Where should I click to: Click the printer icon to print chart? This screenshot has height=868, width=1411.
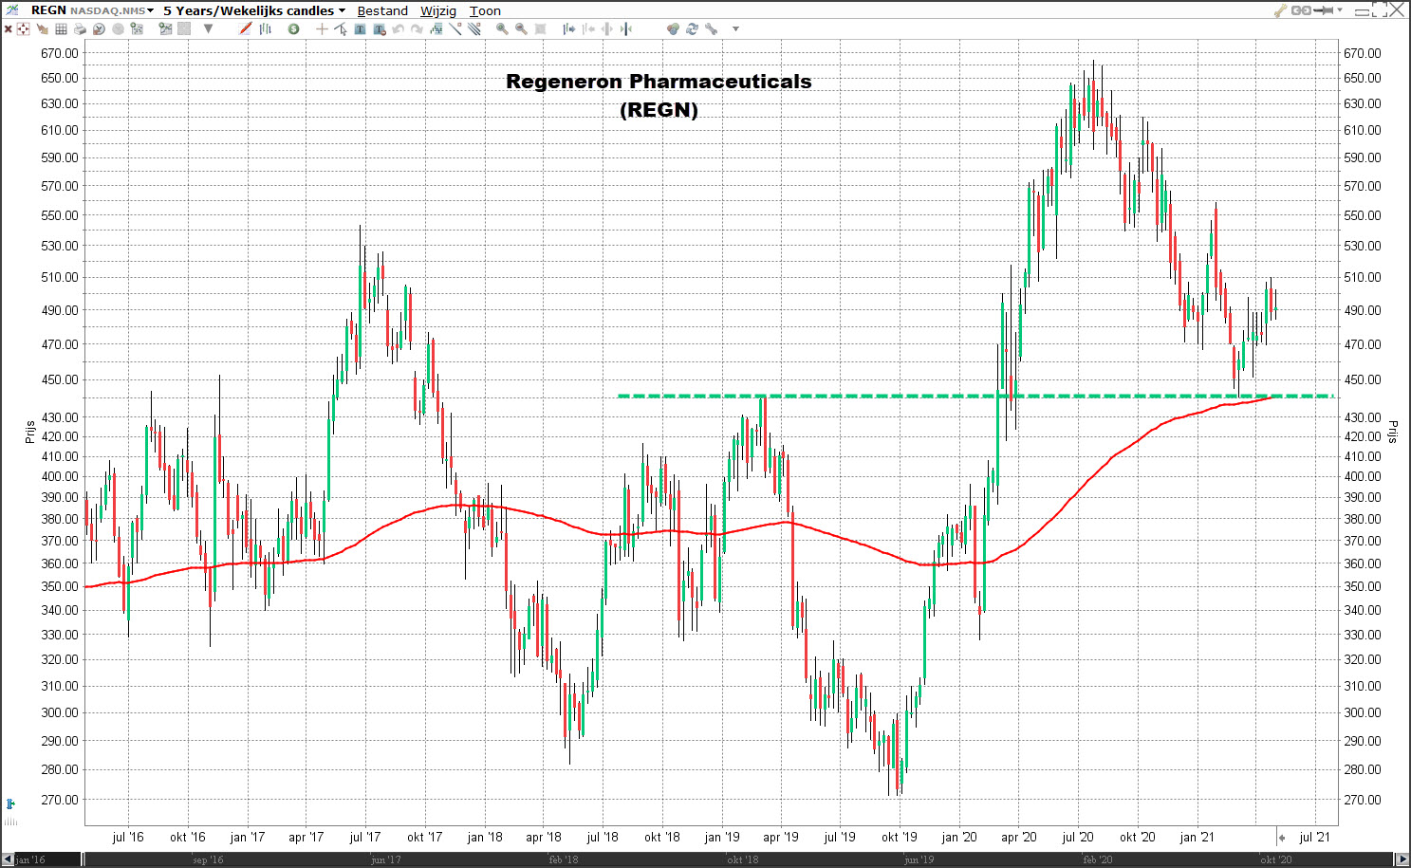point(80,28)
